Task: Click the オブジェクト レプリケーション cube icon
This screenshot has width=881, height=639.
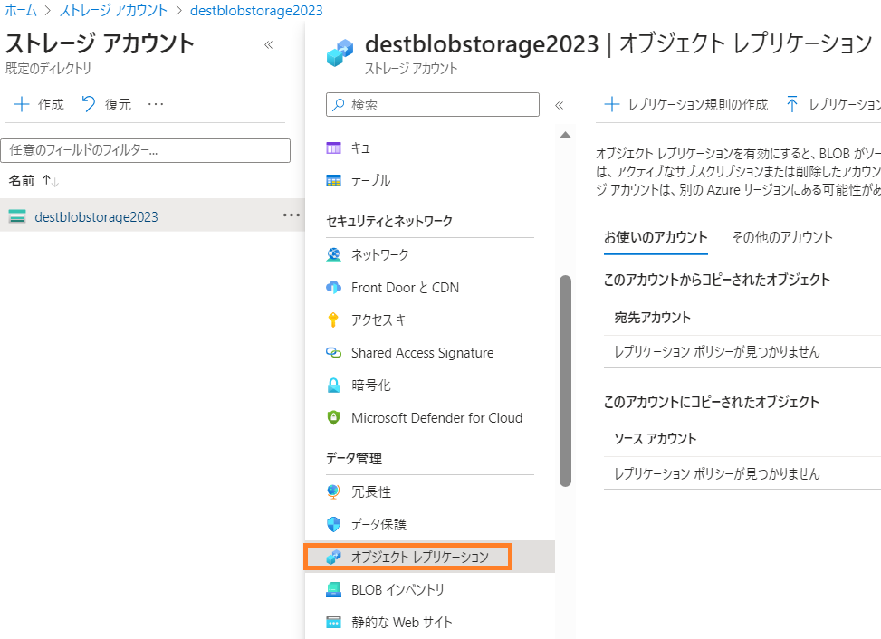Action: coord(334,557)
